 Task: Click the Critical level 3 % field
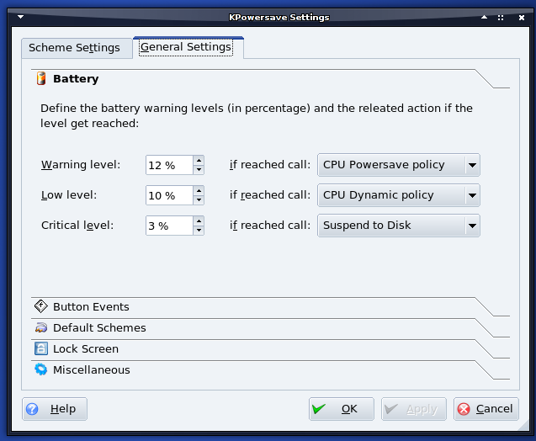[x=170, y=226]
